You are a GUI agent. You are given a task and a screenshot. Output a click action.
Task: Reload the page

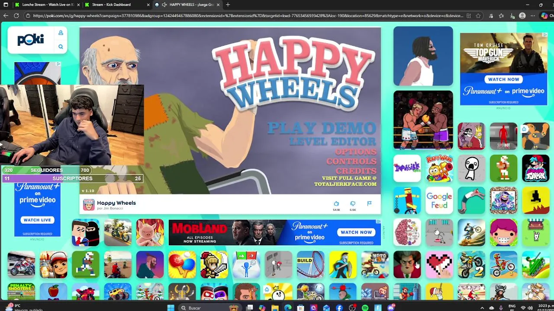pyautogui.click(x=16, y=16)
